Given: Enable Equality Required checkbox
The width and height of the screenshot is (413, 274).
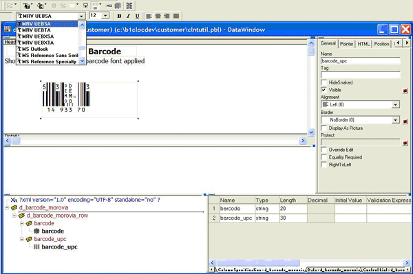Looking at the screenshot, I should click(x=324, y=157).
